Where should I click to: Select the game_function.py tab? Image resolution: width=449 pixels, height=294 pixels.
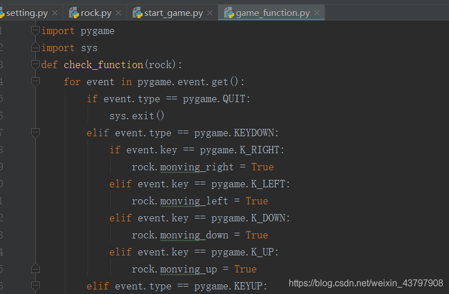pos(272,13)
